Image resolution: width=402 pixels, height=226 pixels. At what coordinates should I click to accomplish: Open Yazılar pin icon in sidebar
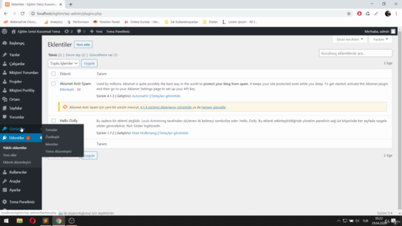(x=4, y=55)
